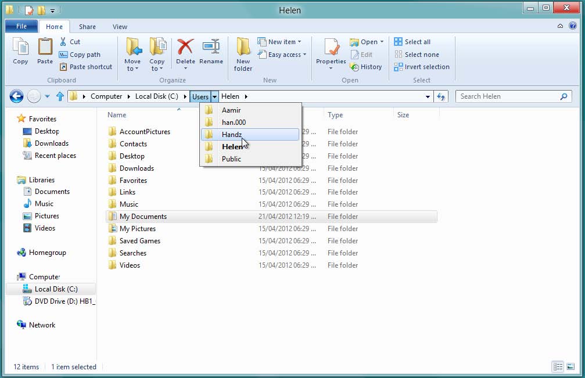
Task: Click the Search Helen input field
Action: coord(508,96)
